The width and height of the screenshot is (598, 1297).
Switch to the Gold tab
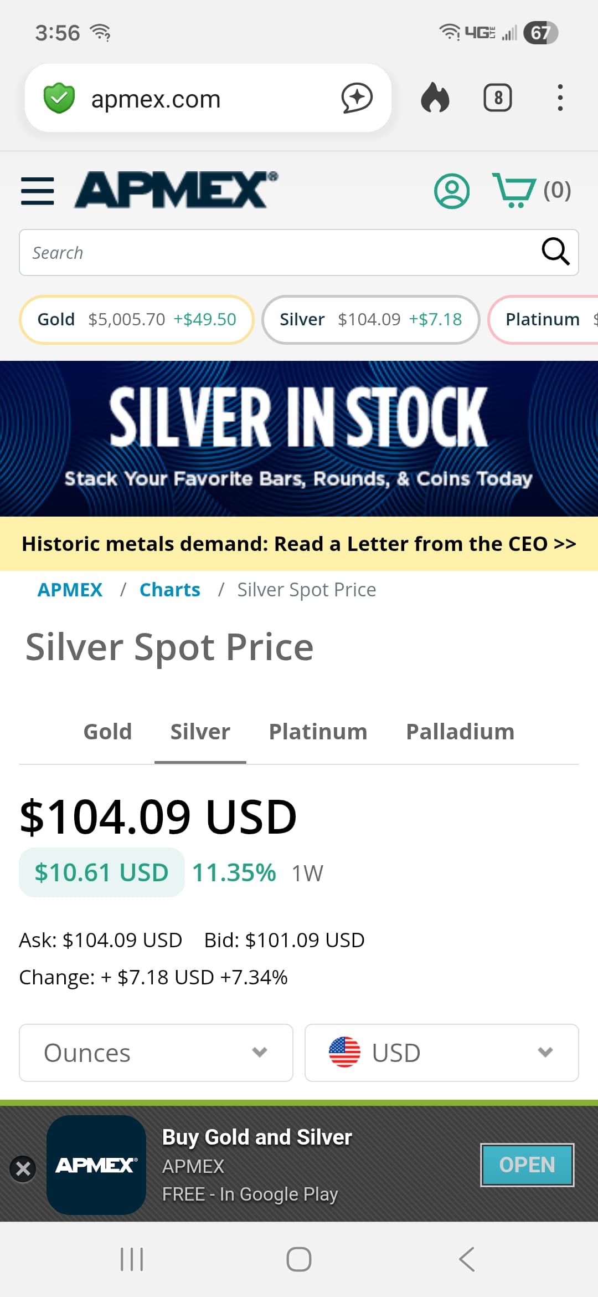107,732
